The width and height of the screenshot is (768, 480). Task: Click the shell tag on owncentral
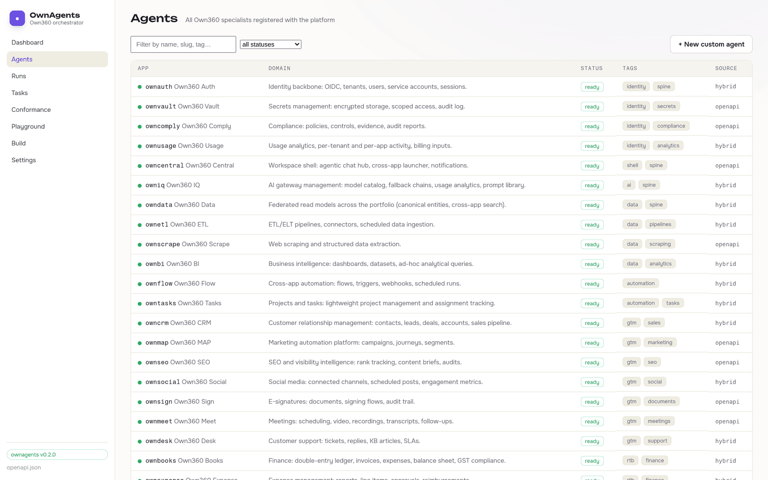tap(632, 166)
